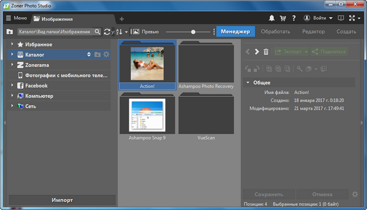The width and height of the screenshot is (367, 210).
Task: Remove edits page icon with cross
Action: coord(278,69)
